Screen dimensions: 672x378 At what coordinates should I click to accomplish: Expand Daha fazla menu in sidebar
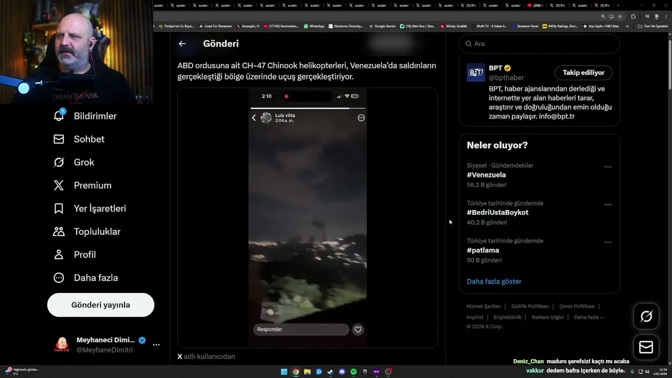(86, 278)
